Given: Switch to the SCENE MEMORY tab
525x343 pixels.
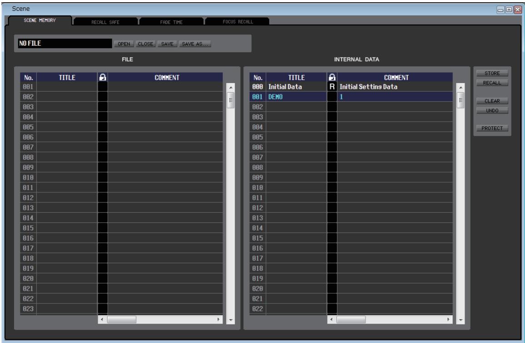Looking at the screenshot, I should pyautogui.click(x=40, y=20).
